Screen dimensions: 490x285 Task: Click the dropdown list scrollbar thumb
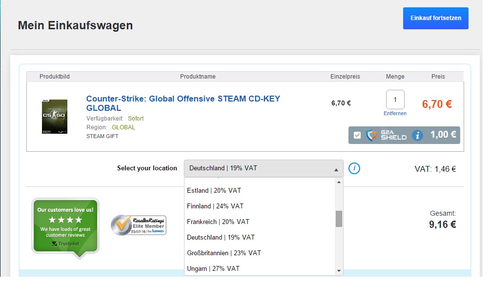tap(339, 219)
